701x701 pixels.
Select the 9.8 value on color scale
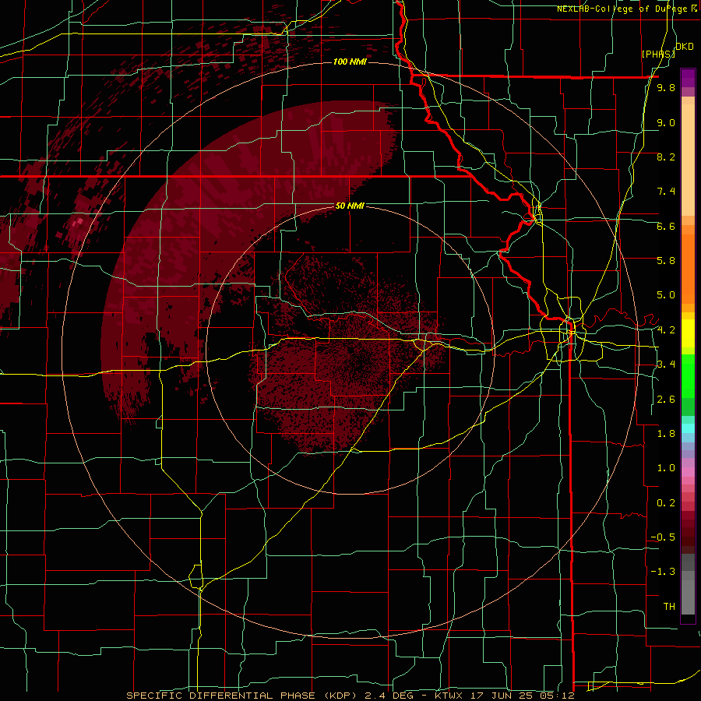point(666,88)
